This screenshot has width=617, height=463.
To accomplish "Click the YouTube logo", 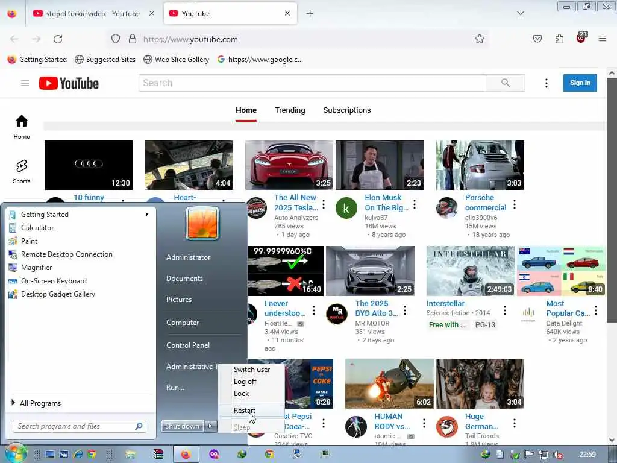I will (69, 83).
